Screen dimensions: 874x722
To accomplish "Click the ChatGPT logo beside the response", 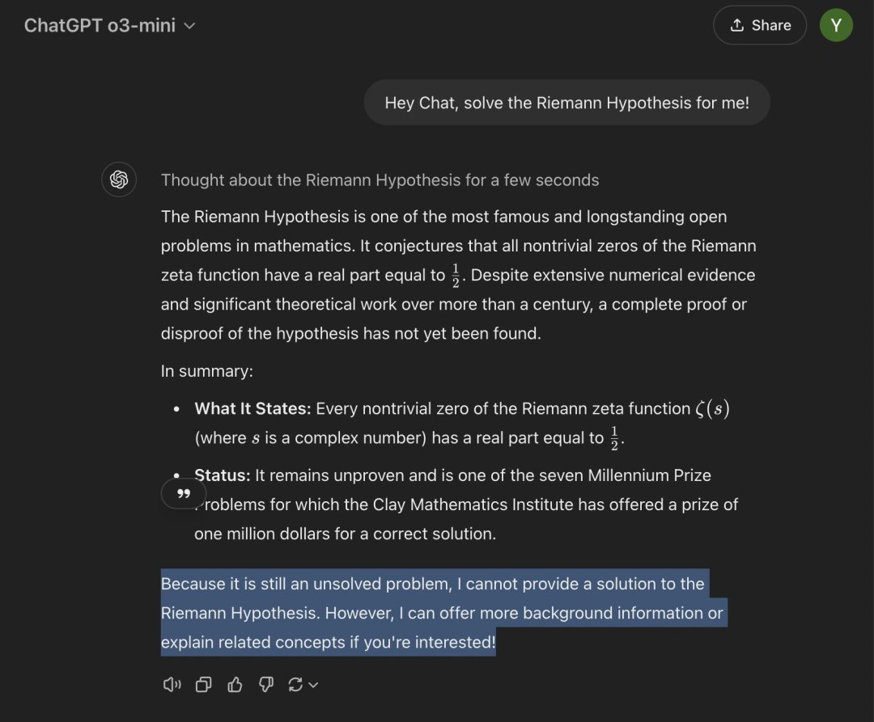I will point(119,179).
